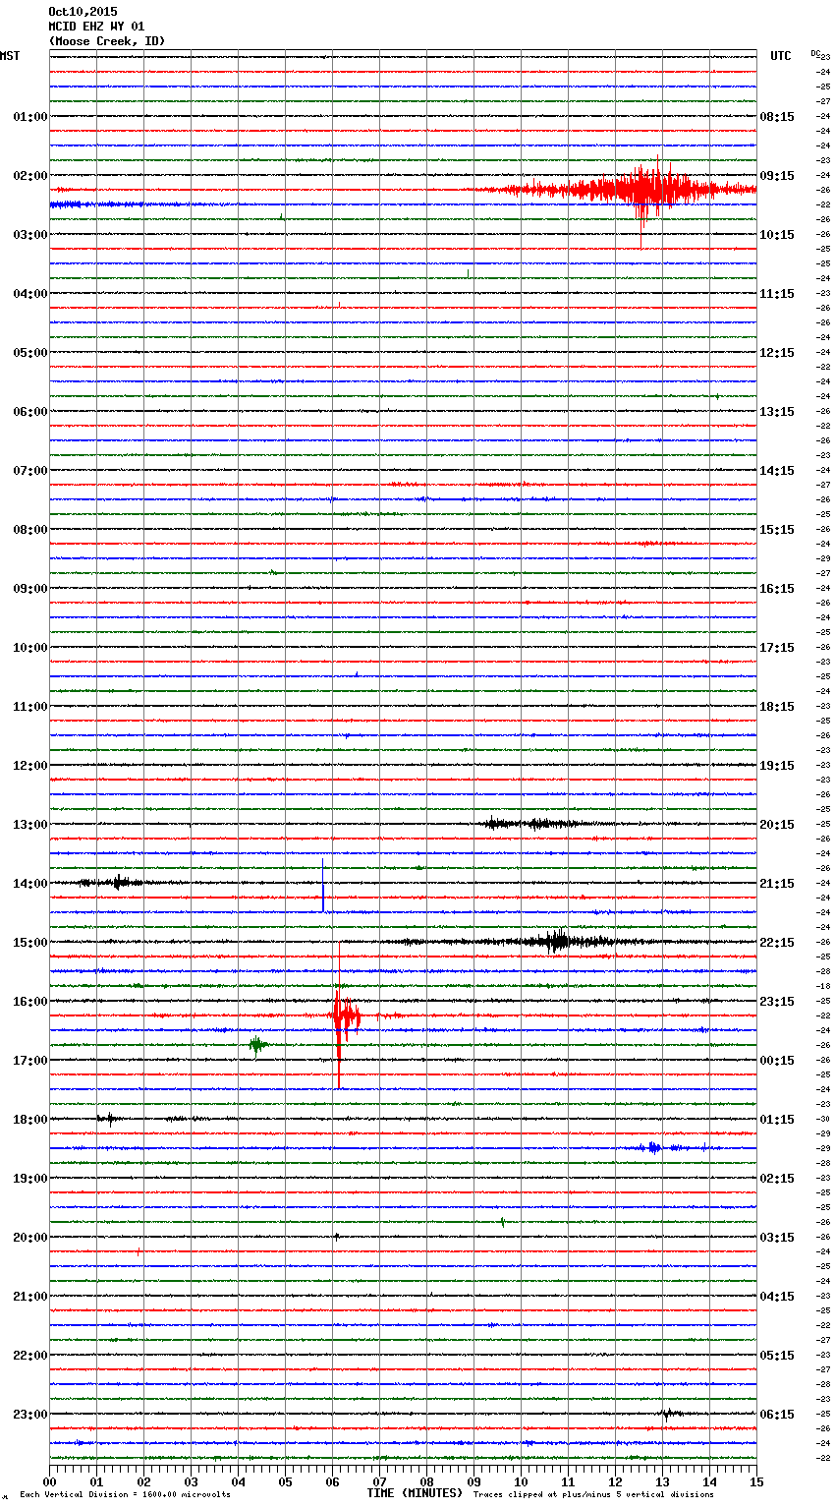Click the "UTC" axis label
This screenshot has width=835, height=1508.
coord(781,56)
